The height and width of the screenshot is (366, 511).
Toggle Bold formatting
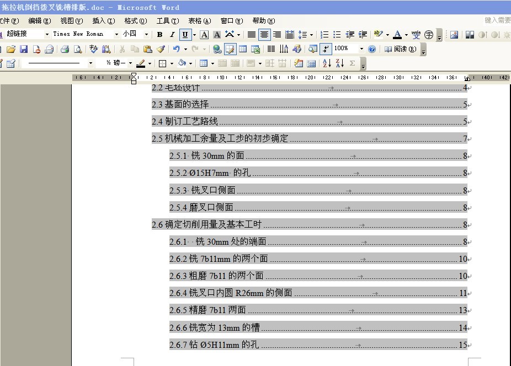(159, 35)
